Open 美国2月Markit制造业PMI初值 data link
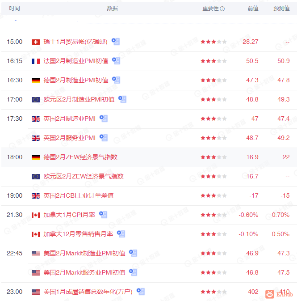Image resolution: width=297 pixels, height=301 pixels. pyautogui.click(x=84, y=253)
